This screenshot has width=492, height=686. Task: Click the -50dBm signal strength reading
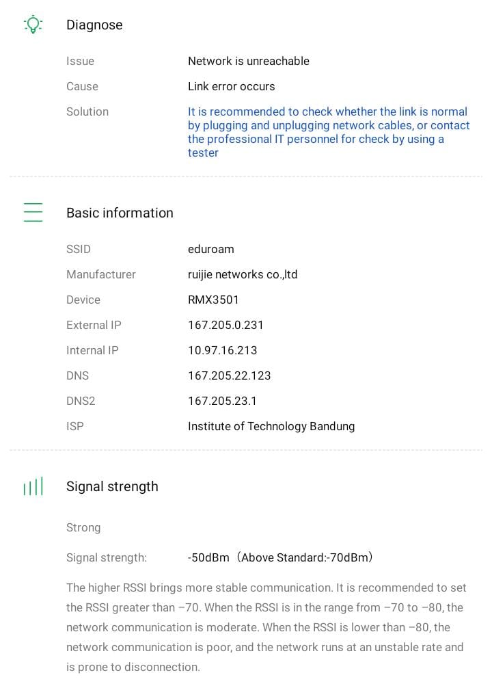click(x=208, y=557)
